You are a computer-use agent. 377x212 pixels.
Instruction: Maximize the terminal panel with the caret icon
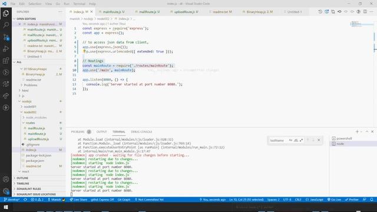click(367, 132)
